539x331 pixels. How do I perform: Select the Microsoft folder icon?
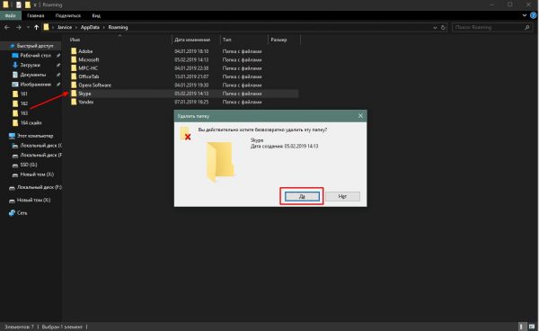tap(74, 59)
